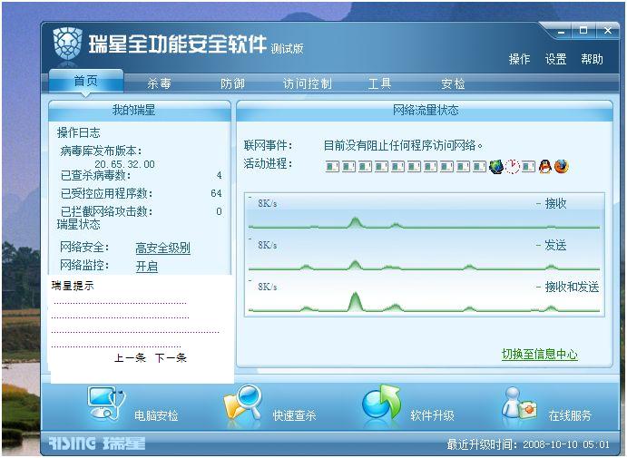Click the process icon just left of the QQ penguin
627x458 pixels.
(x=529, y=166)
